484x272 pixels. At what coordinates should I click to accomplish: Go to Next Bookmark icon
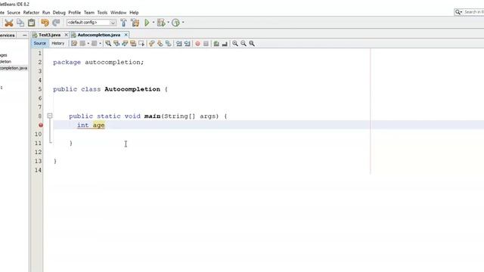pos(160,44)
